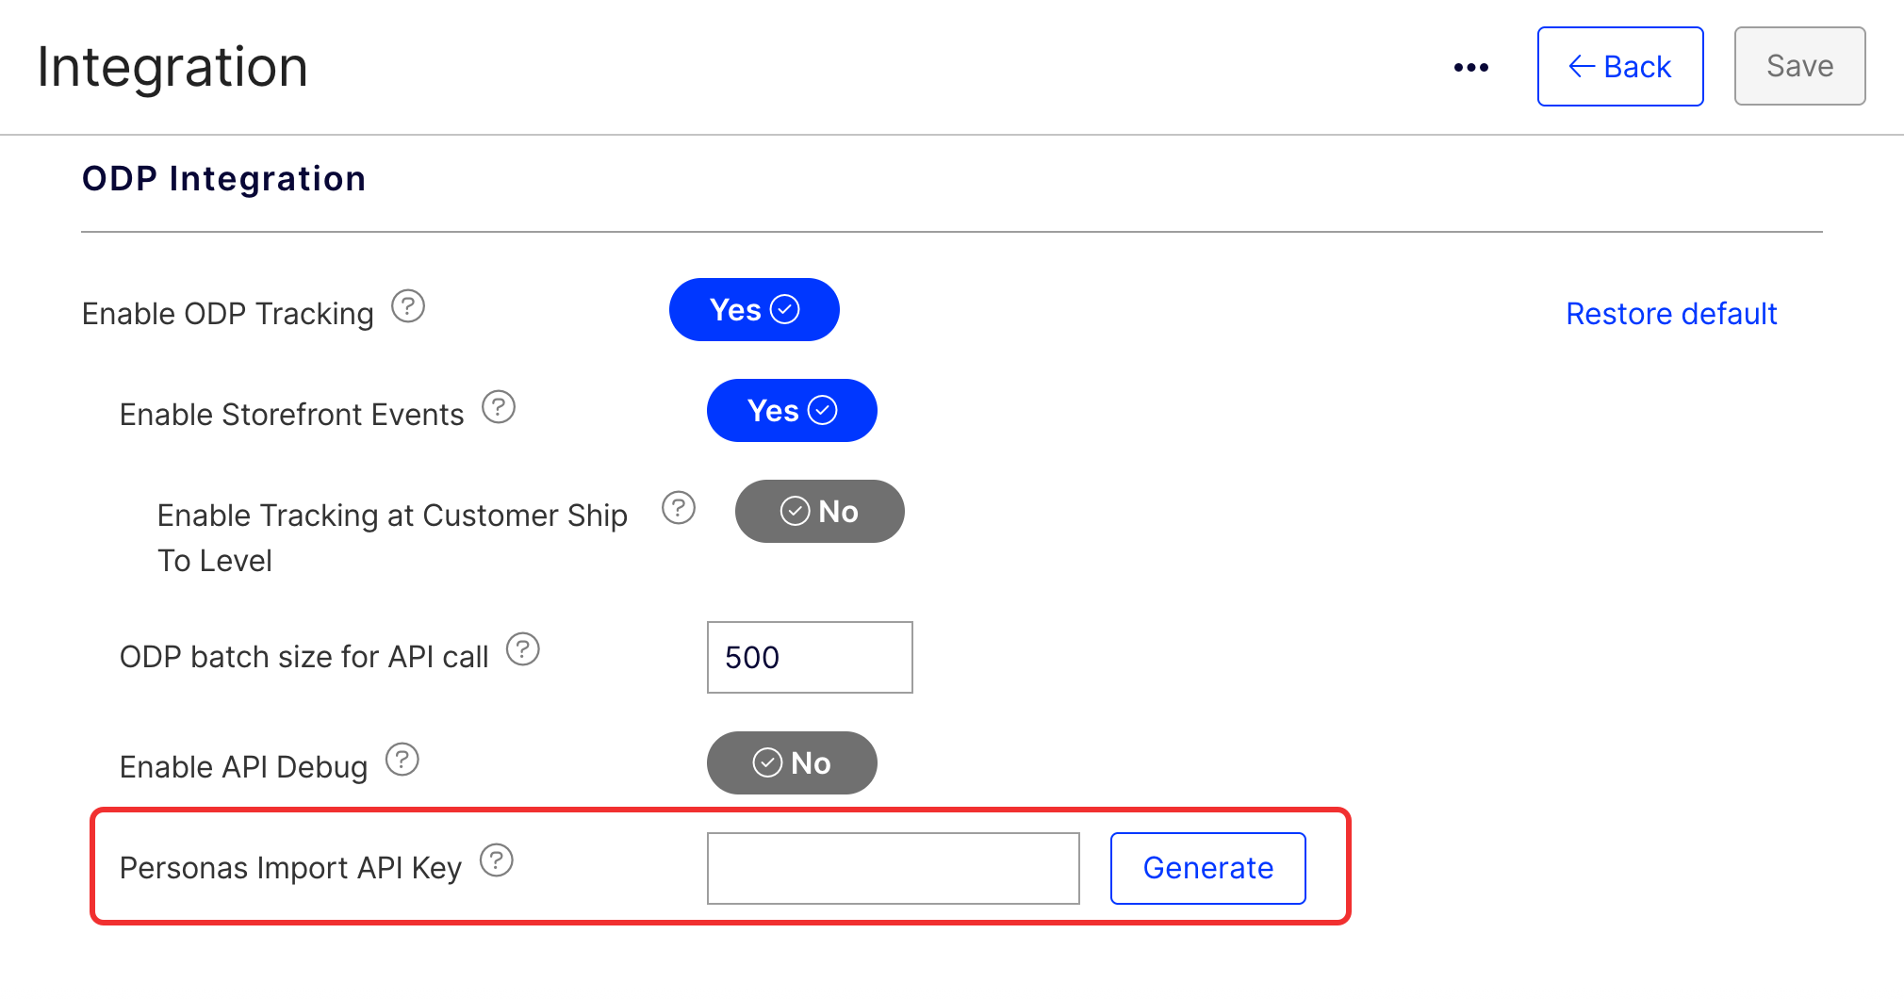This screenshot has width=1904, height=999.
Task: Click the ODP Integration section heading
Action: [223, 178]
